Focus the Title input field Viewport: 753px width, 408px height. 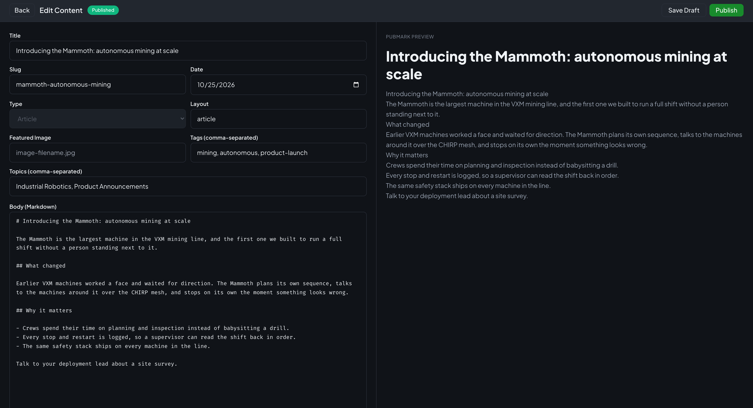point(188,51)
